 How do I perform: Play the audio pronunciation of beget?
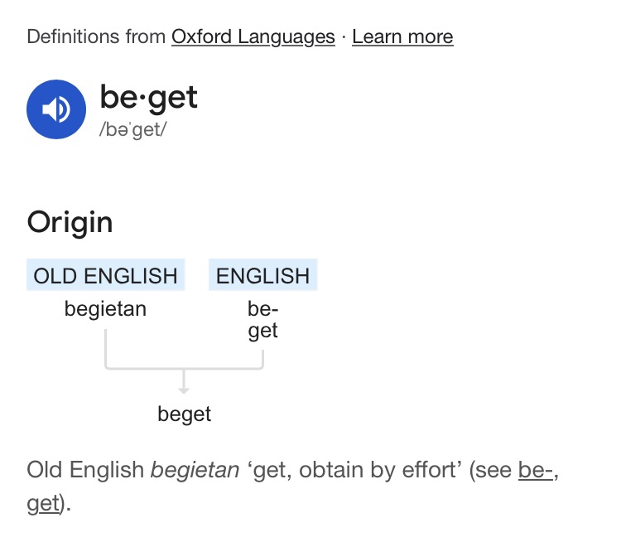click(57, 109)
